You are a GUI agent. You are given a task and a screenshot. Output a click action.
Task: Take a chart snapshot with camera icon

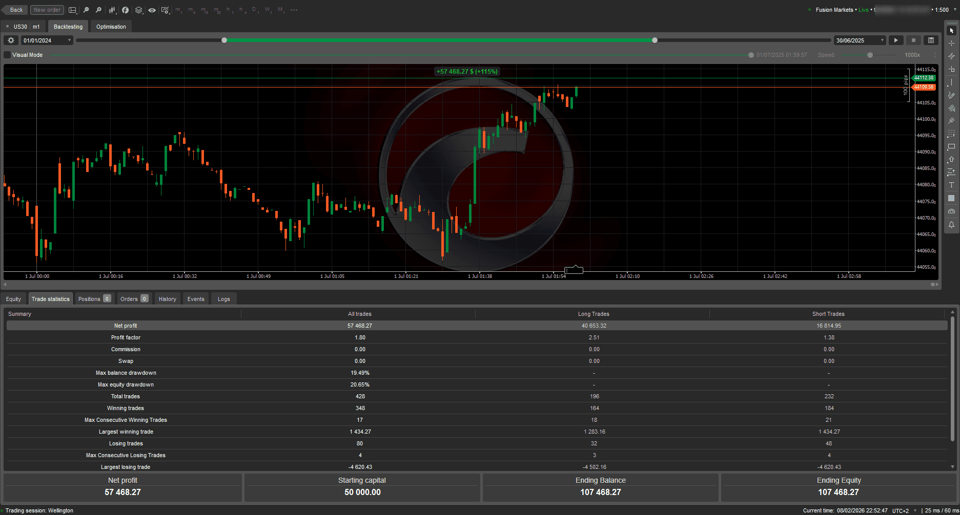pos(951,211)
